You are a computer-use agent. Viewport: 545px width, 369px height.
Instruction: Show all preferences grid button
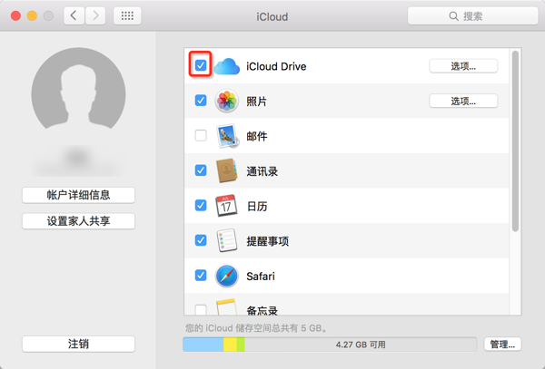[x=127, y=15]
